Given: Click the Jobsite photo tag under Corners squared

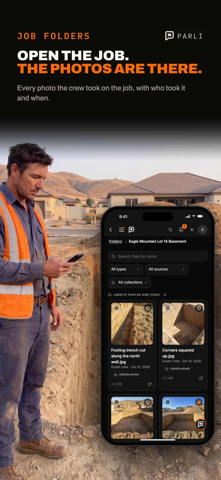Looking at the screenshot, I should coord(177,369).
